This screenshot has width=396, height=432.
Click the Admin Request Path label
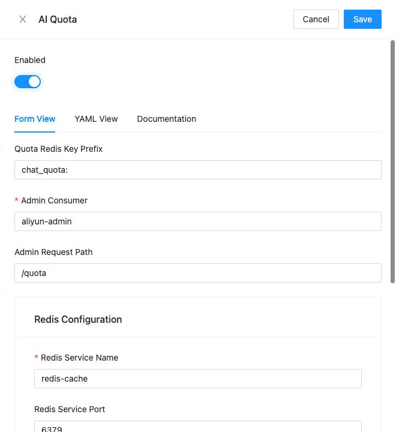click(53, 252)
